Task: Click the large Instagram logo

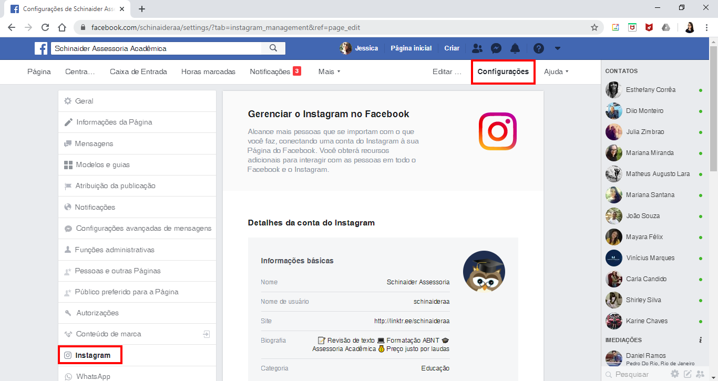Action: tap(497, 131)
